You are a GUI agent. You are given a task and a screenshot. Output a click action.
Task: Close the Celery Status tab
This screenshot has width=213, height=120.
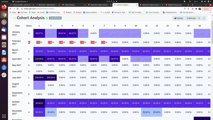pos(85,5)
